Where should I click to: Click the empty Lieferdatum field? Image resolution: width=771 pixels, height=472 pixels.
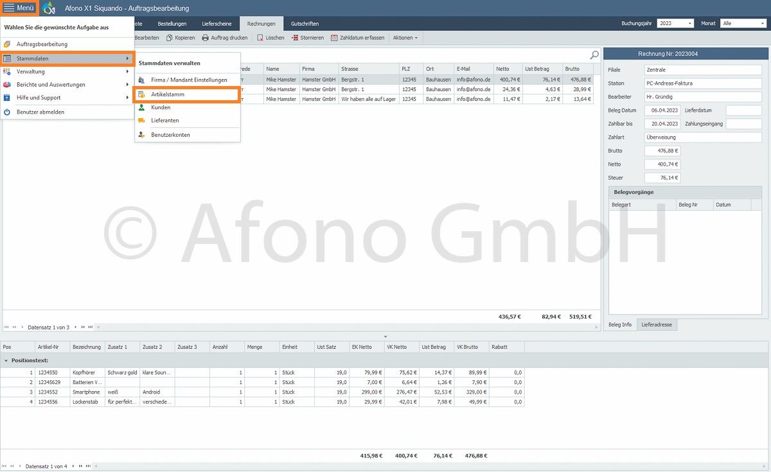pyautogui.click(x=744, y=110)
